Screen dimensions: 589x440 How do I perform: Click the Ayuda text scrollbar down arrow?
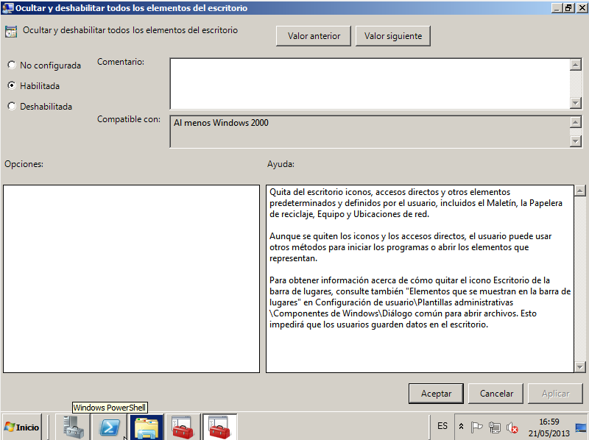tap(580, 366)
